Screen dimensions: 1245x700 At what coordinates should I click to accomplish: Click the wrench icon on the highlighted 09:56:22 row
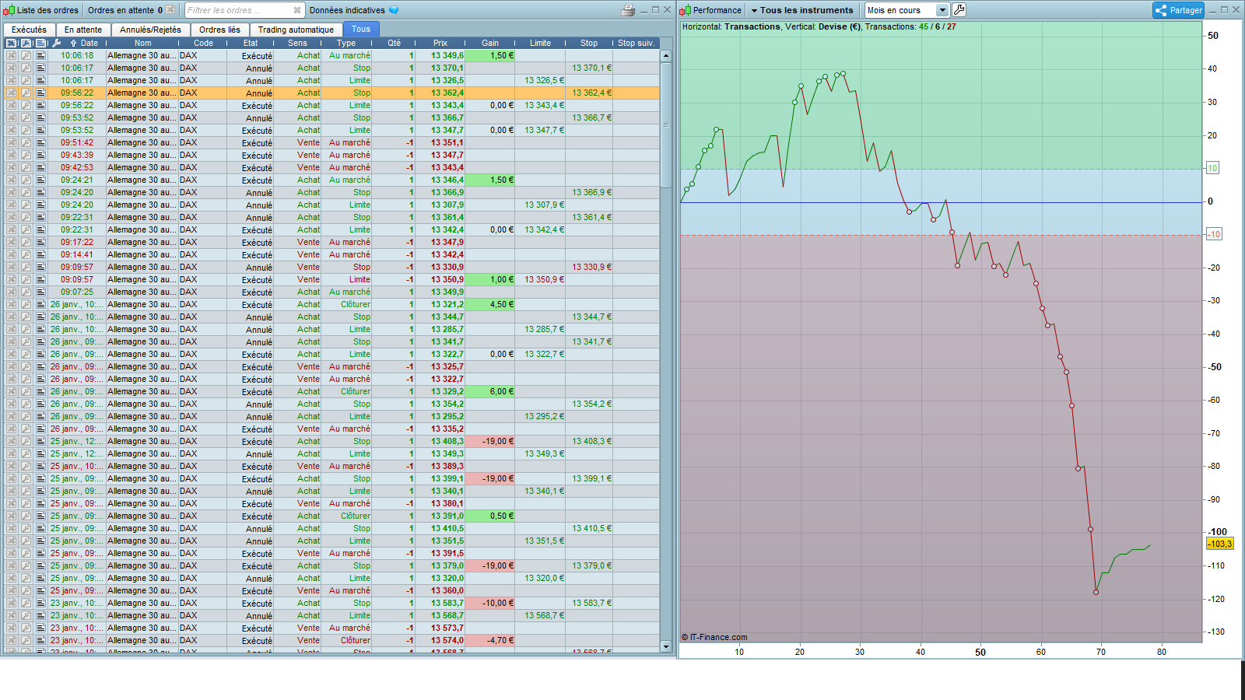click(x=26, y=93)
